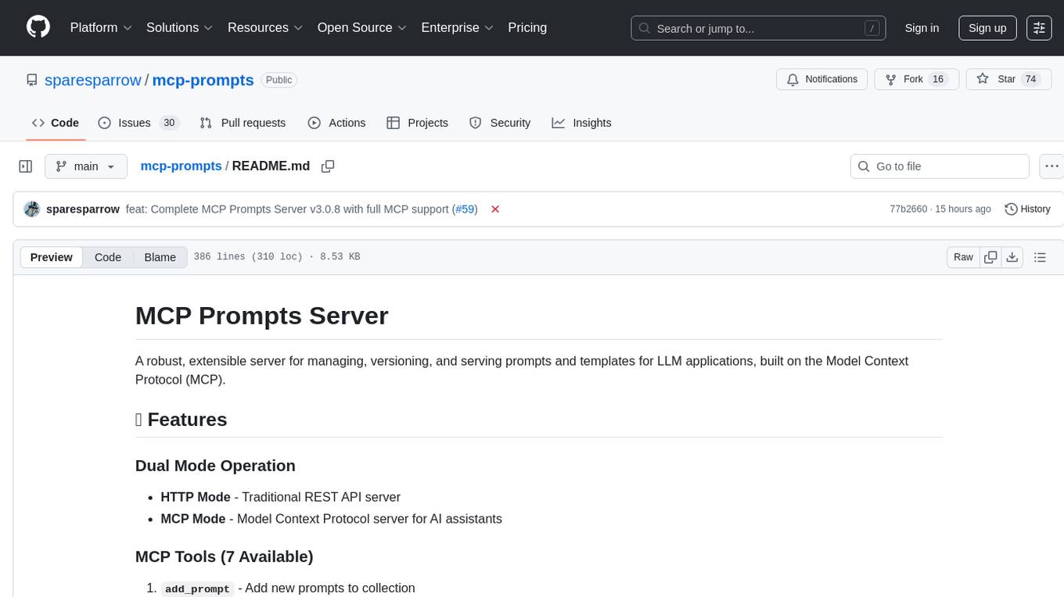Viewport: 1064px width, 597px height.
Task: Switch to the Security tab
Action: coord(500,123)
